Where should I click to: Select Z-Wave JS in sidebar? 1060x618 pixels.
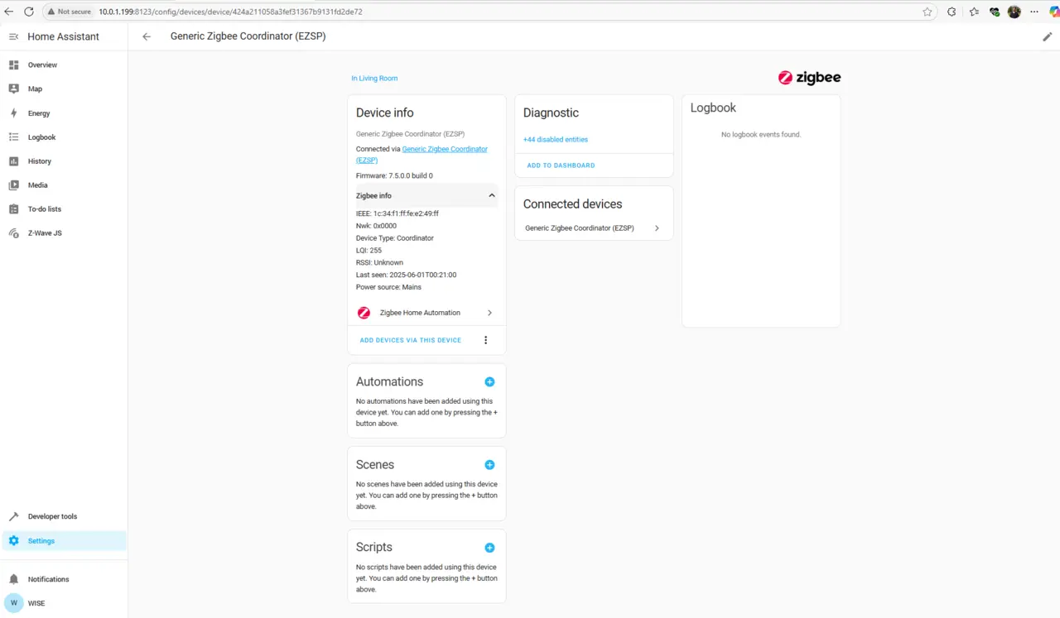tap(45, 233)
